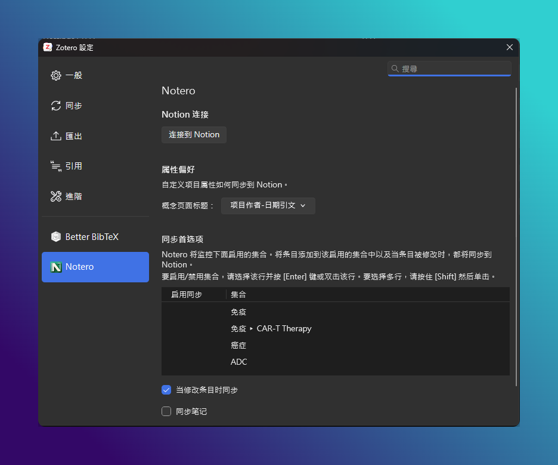Open the Notero settings pane

click(95, 267)
